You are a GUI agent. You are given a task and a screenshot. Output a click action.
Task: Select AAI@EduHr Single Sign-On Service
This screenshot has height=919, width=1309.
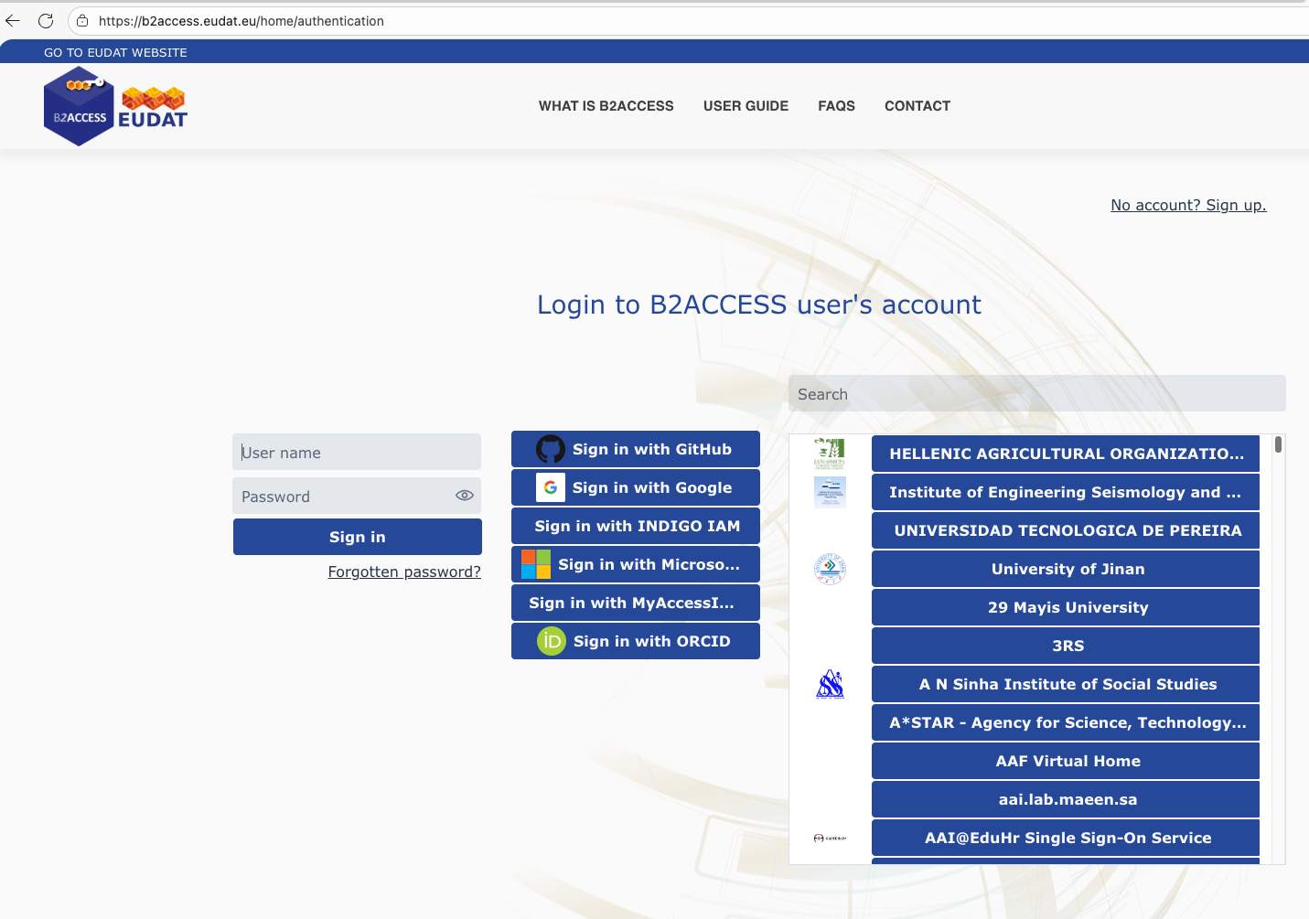[x=1066, y=838]
